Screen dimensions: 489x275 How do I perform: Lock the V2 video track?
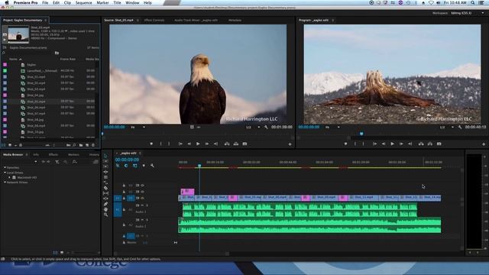(x=124, y=192)
